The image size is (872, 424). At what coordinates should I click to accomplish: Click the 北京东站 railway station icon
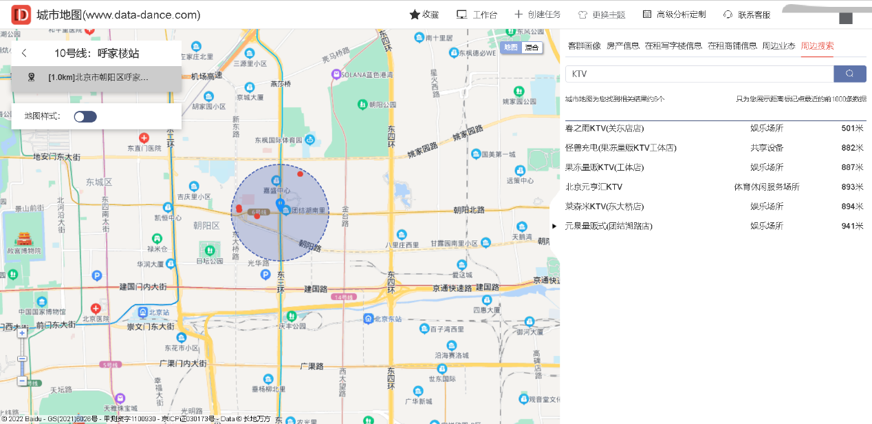point(368,319)
